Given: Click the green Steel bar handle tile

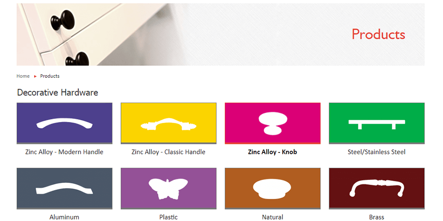Looking at the screenshot, I should pos(377,123).
